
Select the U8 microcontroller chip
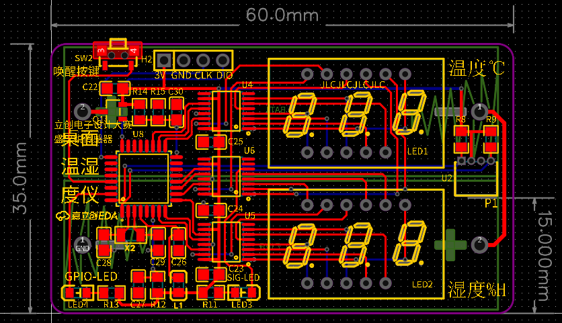tap(143, 179)
